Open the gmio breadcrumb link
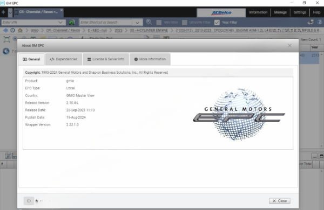 coord(35,30)
